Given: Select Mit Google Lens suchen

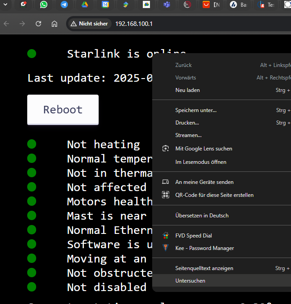Looking at the screenshot, I should [x=221, y=149].
